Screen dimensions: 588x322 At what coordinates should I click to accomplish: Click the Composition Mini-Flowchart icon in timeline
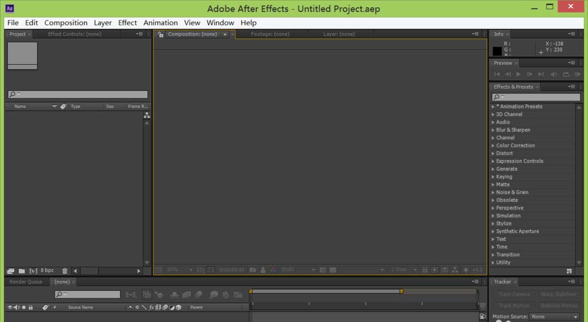tap(131, 295)
